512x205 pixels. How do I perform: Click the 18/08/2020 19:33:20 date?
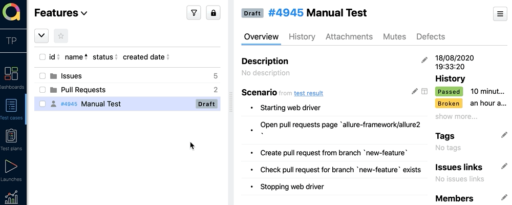point(455,63)
